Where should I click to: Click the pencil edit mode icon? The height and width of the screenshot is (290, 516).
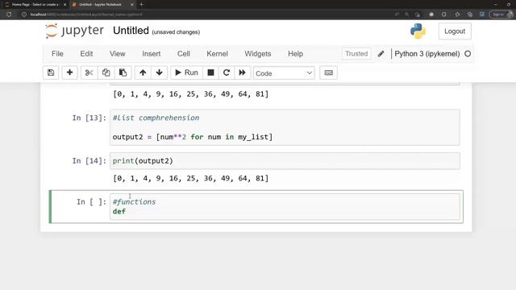pos(381,54)
